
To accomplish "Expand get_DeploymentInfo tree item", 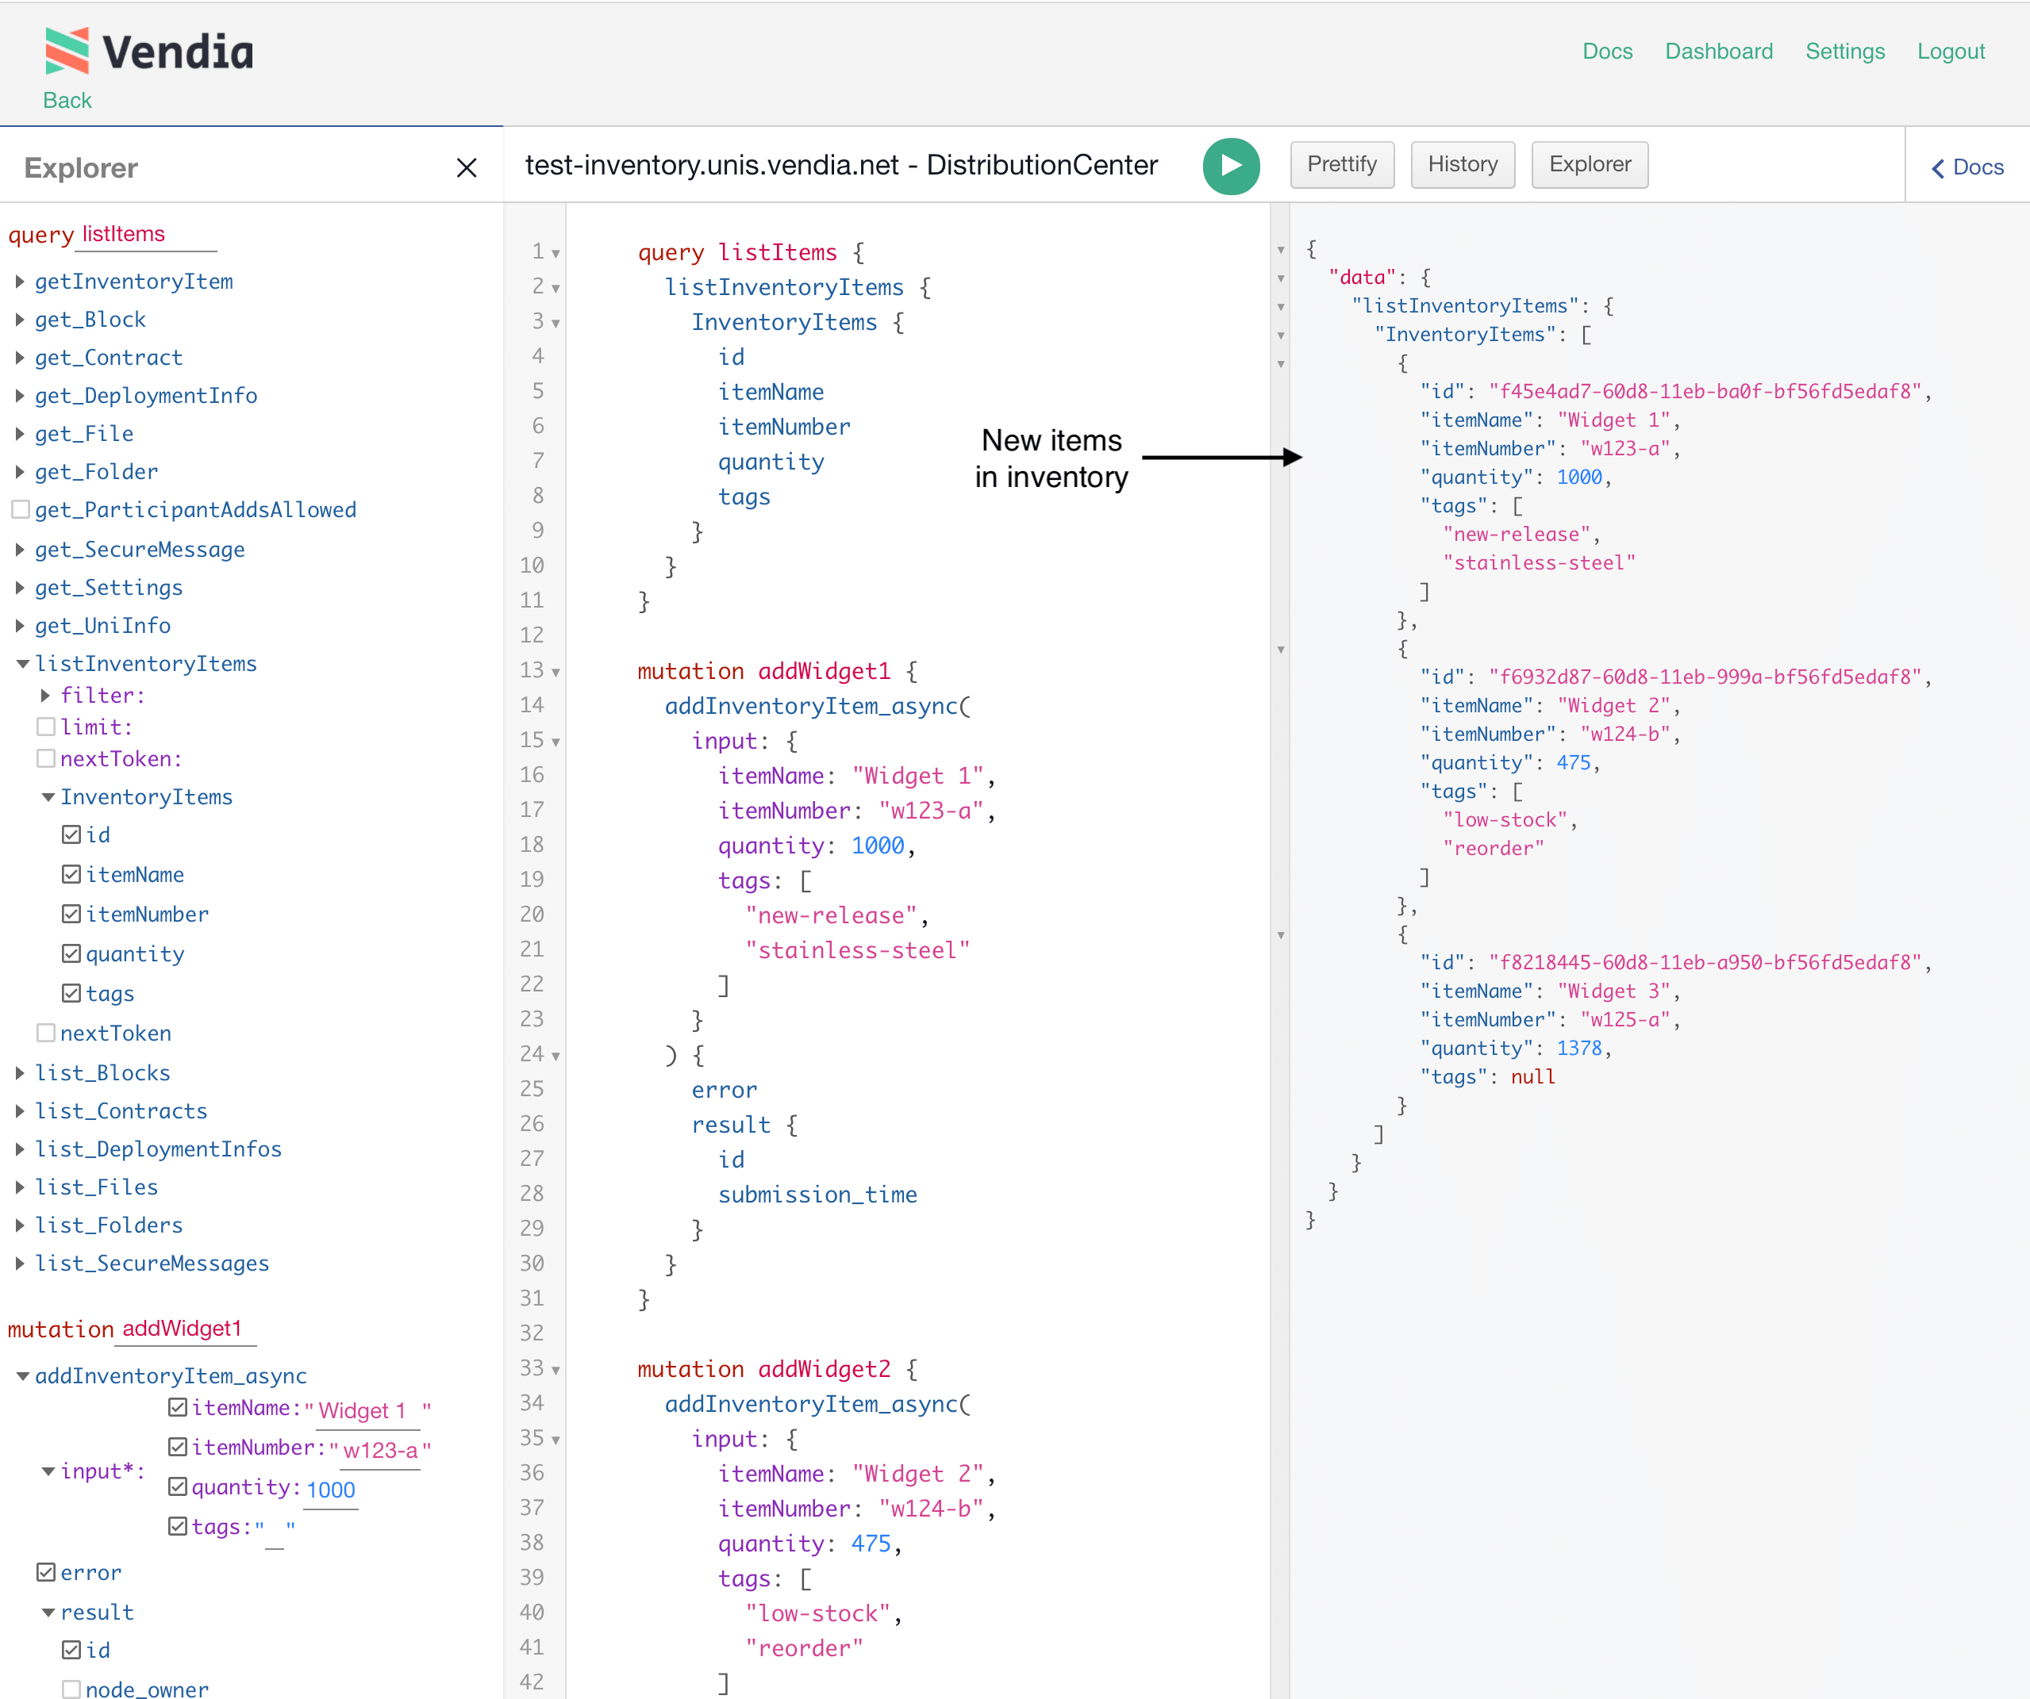I will click(19, 395).
